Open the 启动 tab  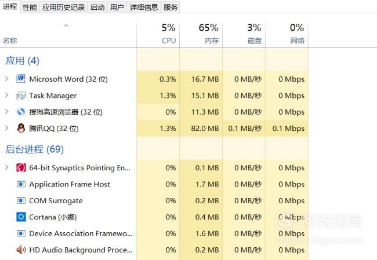pos(97,7)
